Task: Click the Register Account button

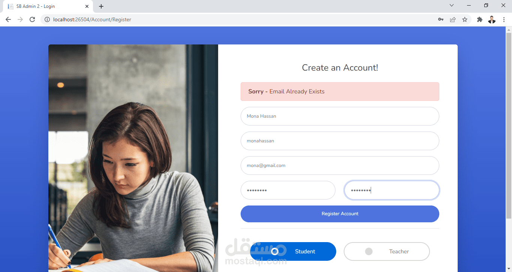Action: click(340, 214)
